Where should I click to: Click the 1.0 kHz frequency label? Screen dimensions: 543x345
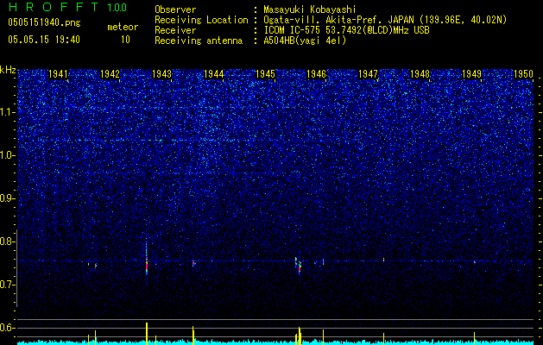8,156
